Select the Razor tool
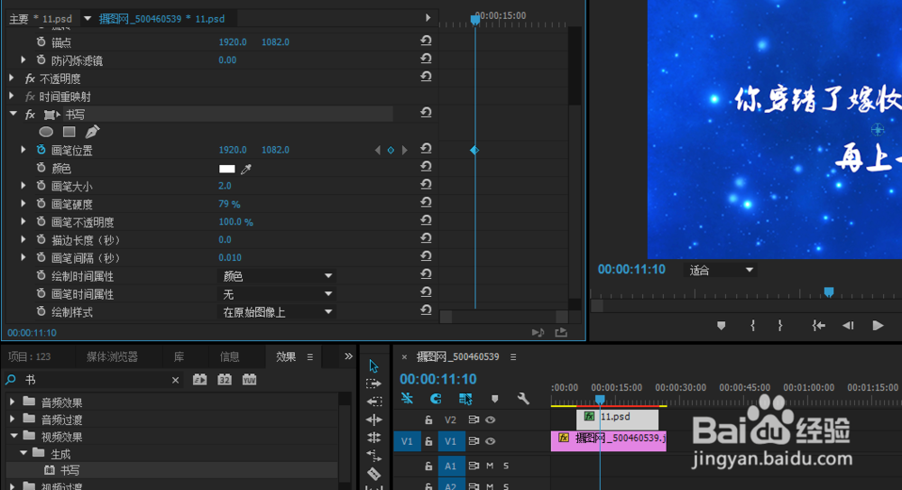 tap(374, 474)
